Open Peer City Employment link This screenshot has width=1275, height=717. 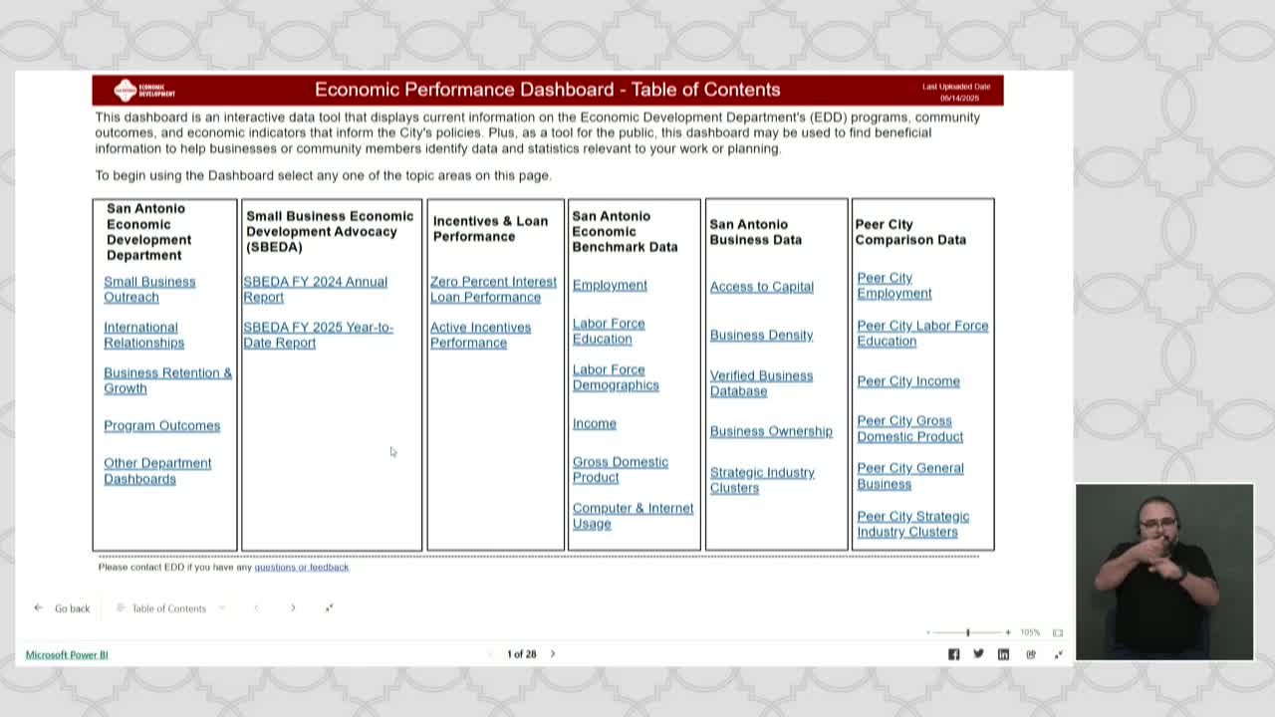[x=894, y=286]
